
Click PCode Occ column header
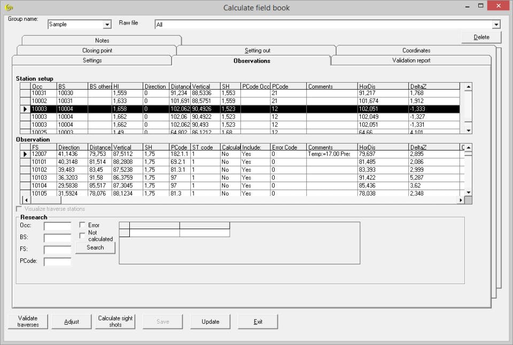255,87
